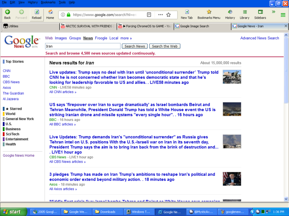Open the Edit menu
The height and width of the screenshot is (216, 289).
click(x=12, y=2)
